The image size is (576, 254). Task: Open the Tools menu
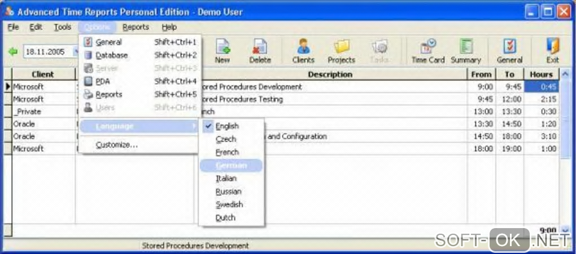(63, 27)
